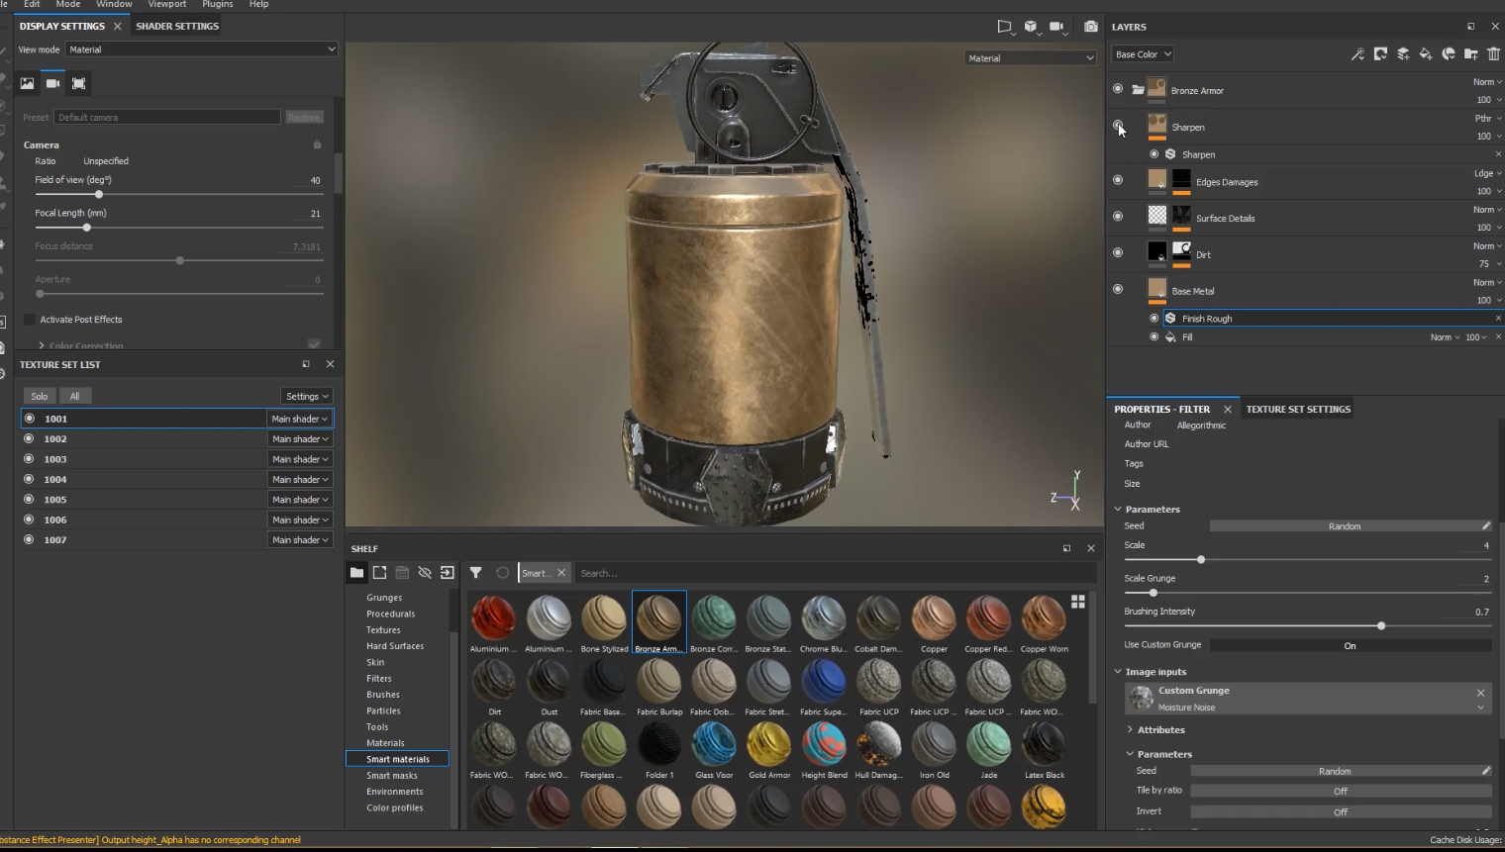Toggle Use Custom Grunge switch

click(x=1349, y=645)
